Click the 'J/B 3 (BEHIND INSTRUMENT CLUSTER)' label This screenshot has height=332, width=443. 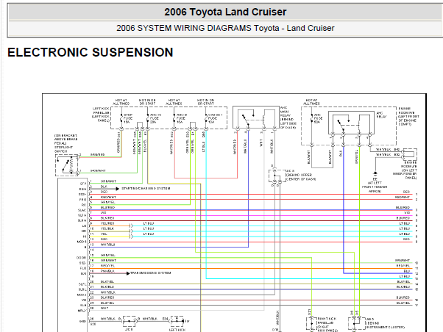[x=386, y=323]
